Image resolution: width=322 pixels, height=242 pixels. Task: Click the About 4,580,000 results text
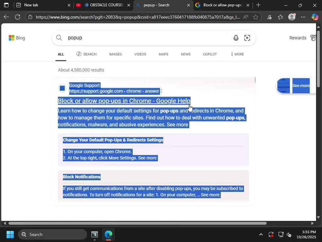click(81, 70)
